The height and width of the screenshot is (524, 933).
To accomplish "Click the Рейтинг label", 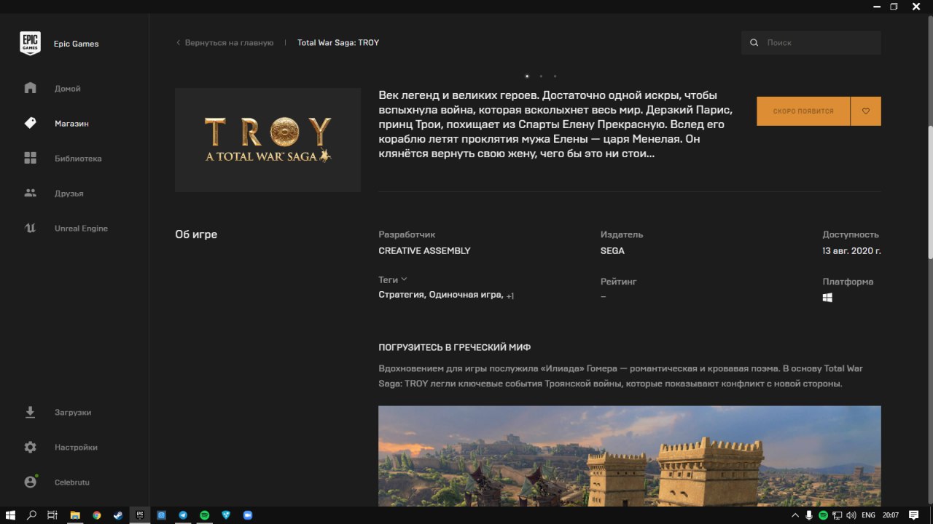I will click(x=619, y=282).
